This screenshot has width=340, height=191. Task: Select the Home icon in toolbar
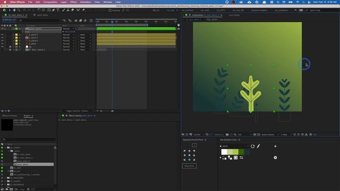click(x=4, y=10)
